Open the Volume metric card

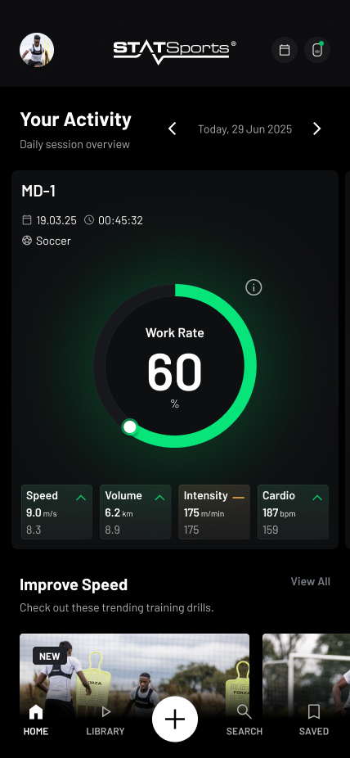click(x=136, y=512)
